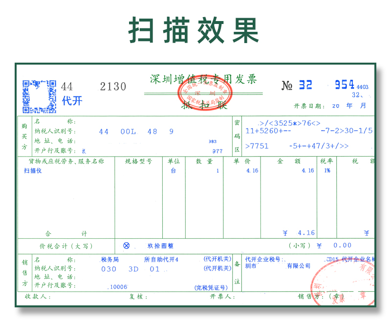
Task: Click the 合计 row label
Action: tap(66, 233)
